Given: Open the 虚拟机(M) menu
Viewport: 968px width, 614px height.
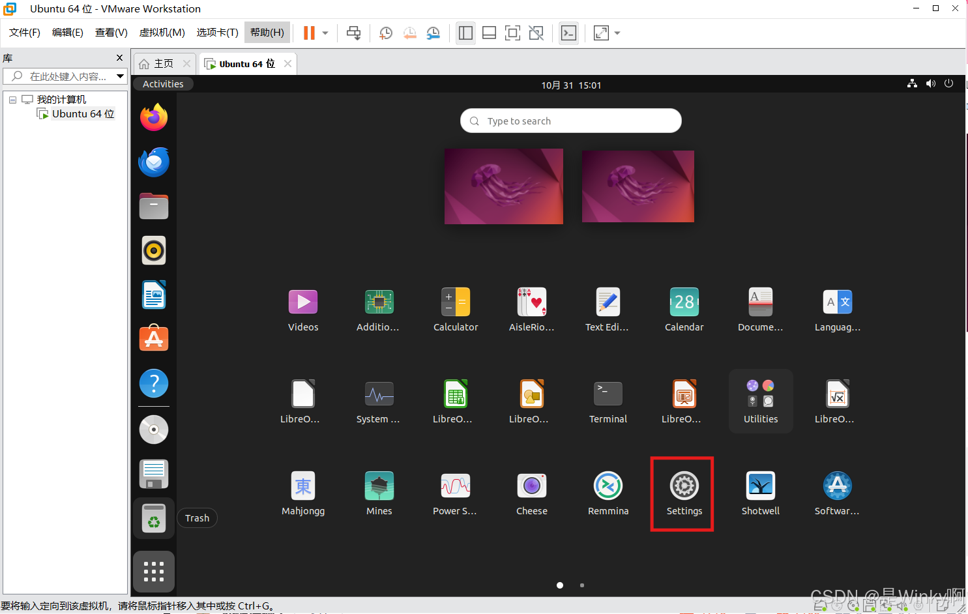Looking at the screenshot, I should coord(162,33).
